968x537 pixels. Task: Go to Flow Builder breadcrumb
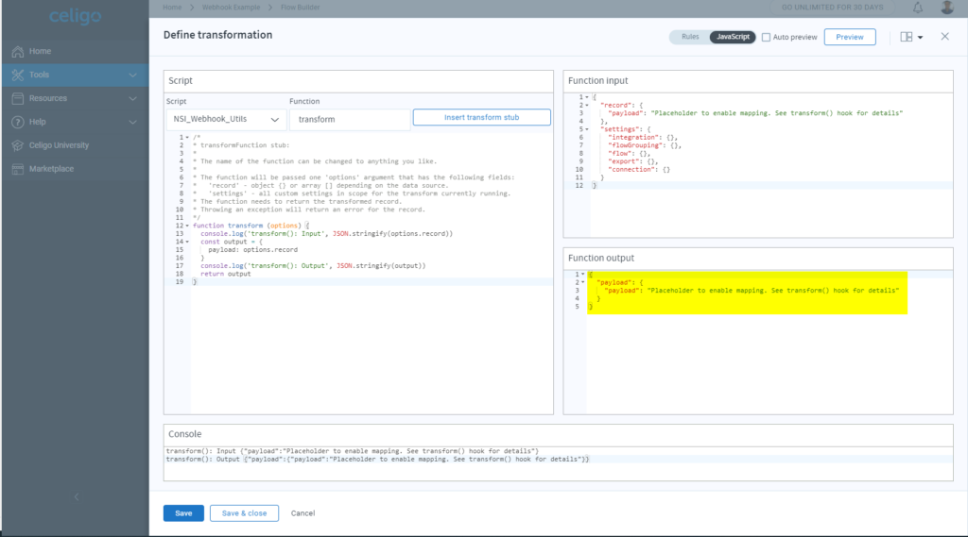point(300,8)
